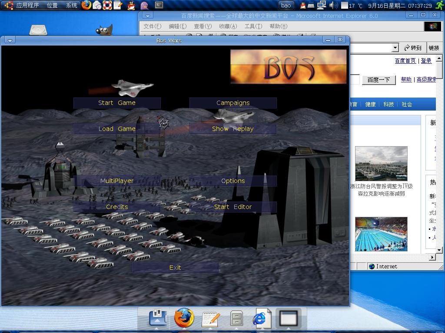Open the file cabinet icon in the dock
The height and width of the screenshot is (333, 445).
236,318
